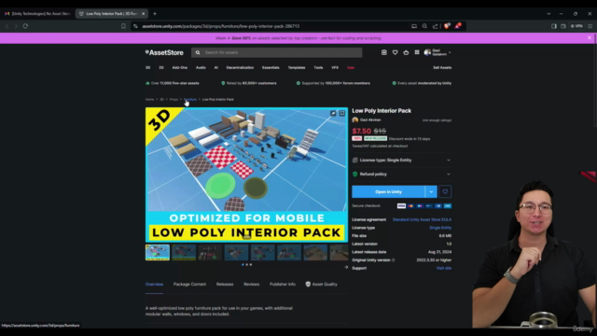
Task: Switch to the Releases tab
Action: tap(225, 284)
